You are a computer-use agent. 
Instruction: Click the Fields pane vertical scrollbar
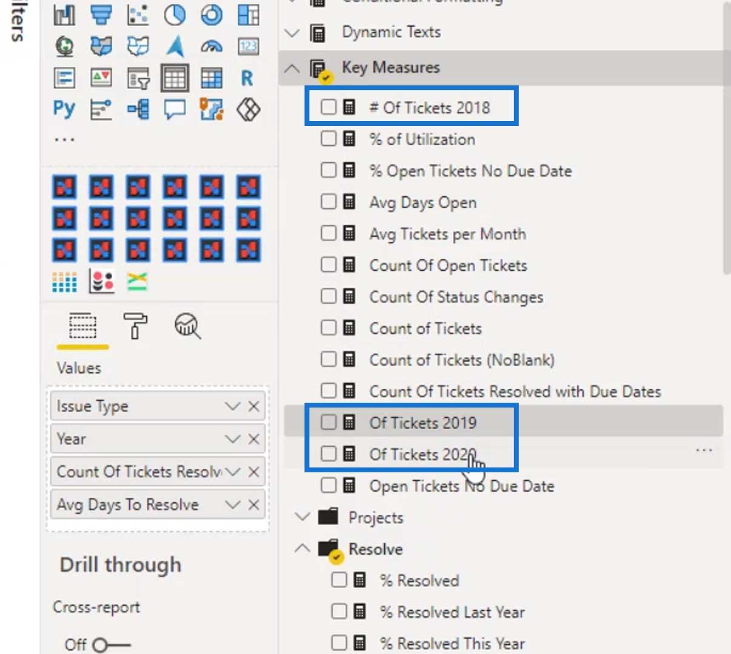point(727,139)
